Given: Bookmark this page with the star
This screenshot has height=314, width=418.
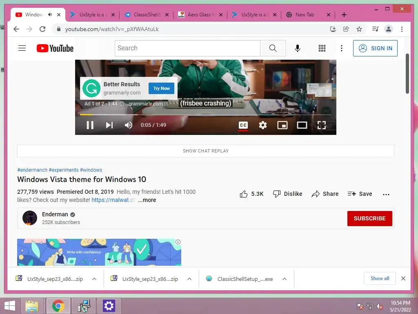Looking at the screenshot, I should coord(359,29).
